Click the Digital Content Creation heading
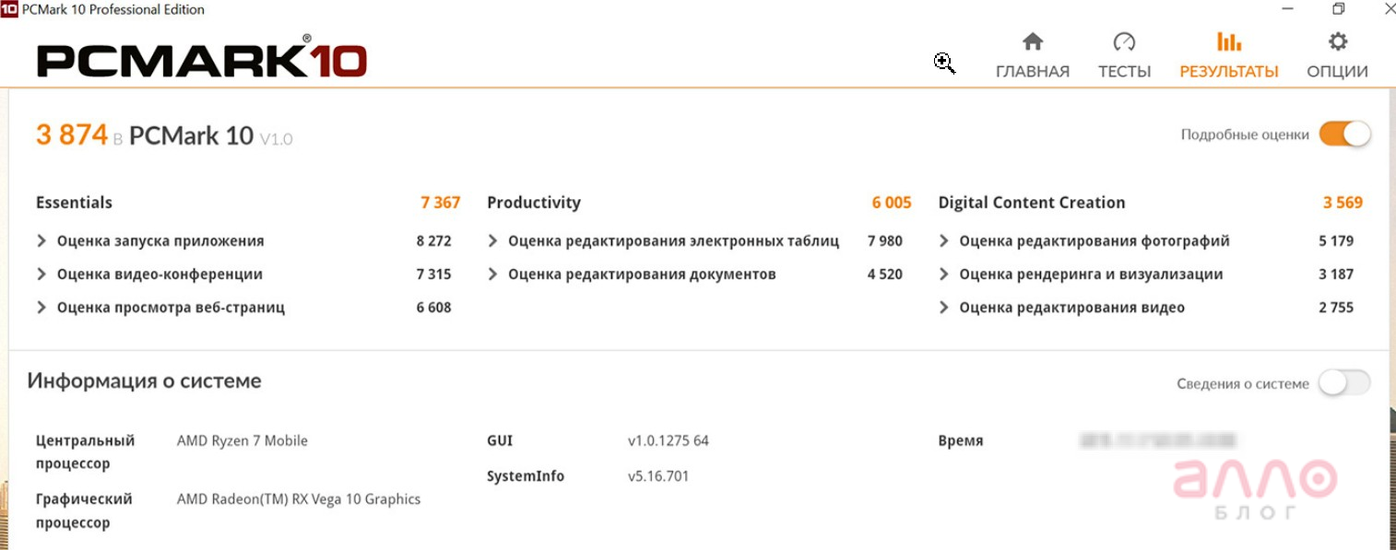Image resolution: width=1396 pixels, height=550 pixels. coord(1032,203)
